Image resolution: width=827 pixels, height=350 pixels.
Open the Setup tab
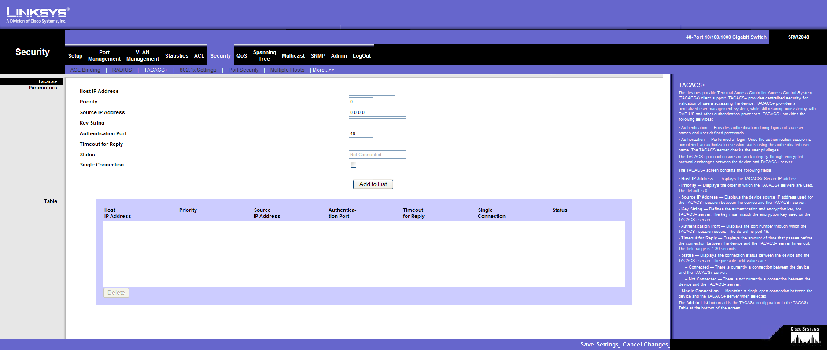pos(75,56)
